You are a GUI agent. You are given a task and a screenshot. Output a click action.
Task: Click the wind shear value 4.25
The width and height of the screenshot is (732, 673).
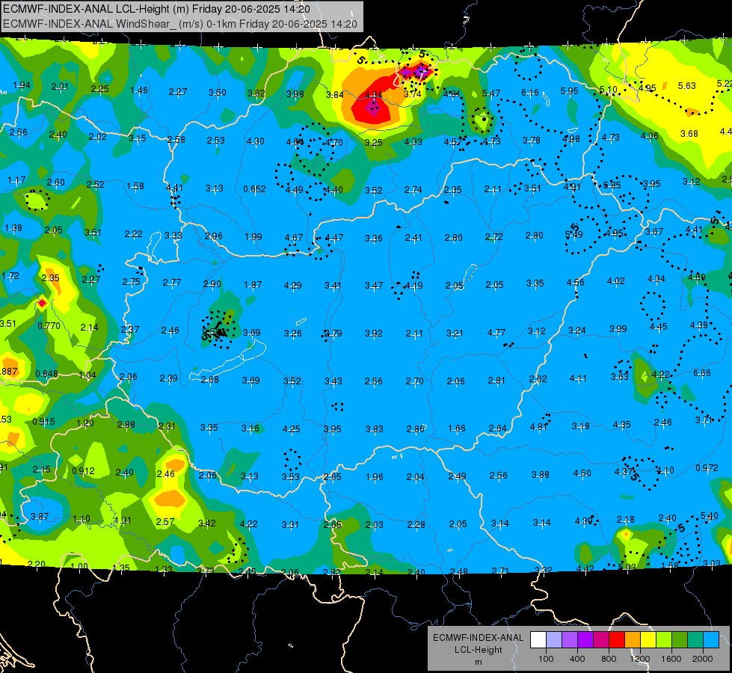[x=292, y=428]
